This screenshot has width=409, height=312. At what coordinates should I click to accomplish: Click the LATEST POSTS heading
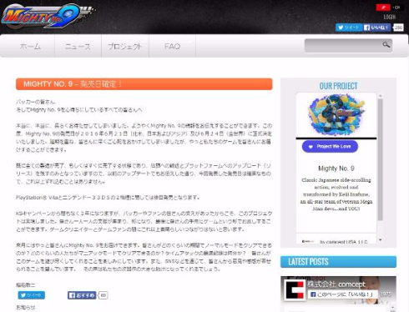pyautogui.click(x=308, y=262)
